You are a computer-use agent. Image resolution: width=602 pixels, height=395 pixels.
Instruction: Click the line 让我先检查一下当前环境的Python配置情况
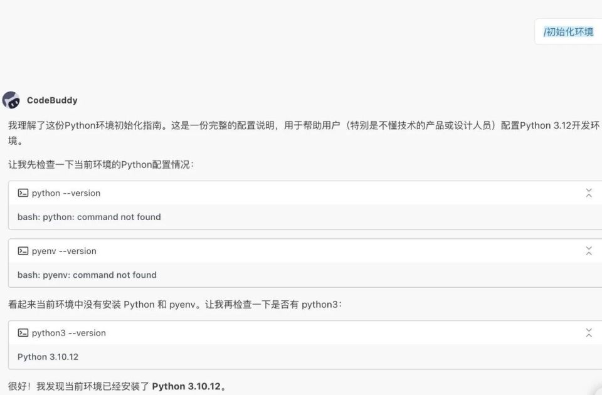[x=101, y=165]
